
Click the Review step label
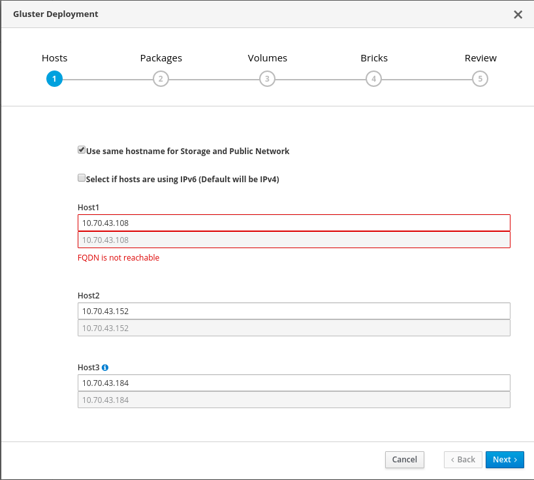(480, 58)
